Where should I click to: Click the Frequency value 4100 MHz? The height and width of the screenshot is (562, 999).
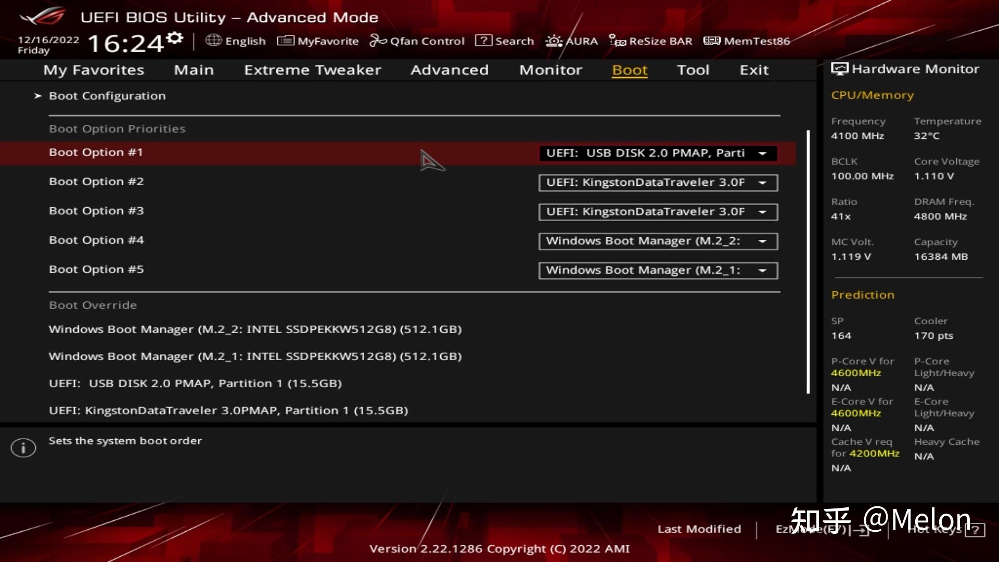pyautogui.click(x=857, y=136)
